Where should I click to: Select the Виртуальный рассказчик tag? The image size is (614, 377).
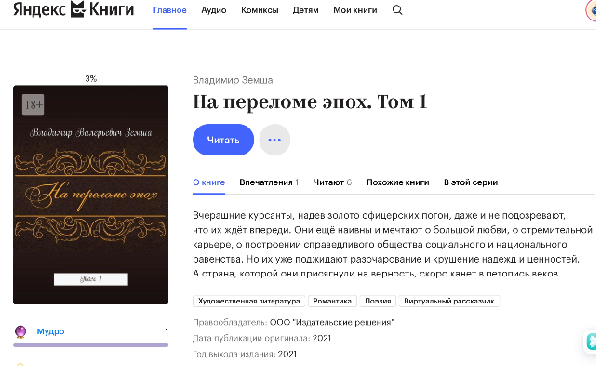pyautogui.click(x=449, y=301)
